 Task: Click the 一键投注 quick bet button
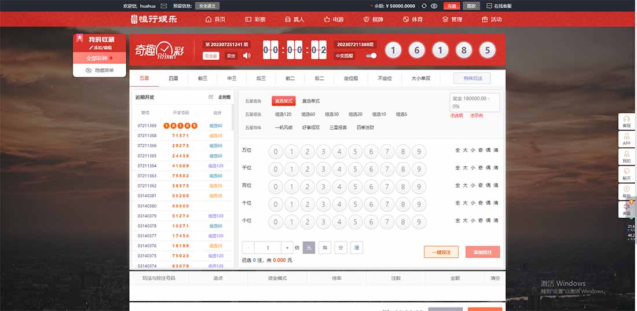(x=441, y=252)
